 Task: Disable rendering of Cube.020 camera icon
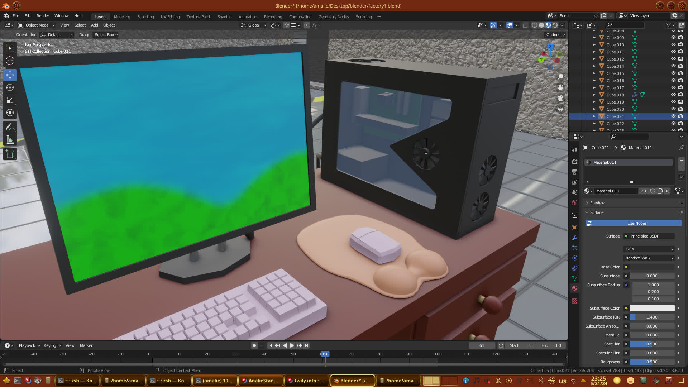[681, 109]
